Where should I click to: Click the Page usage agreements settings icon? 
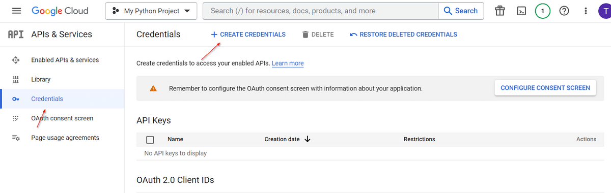(16, 138)
